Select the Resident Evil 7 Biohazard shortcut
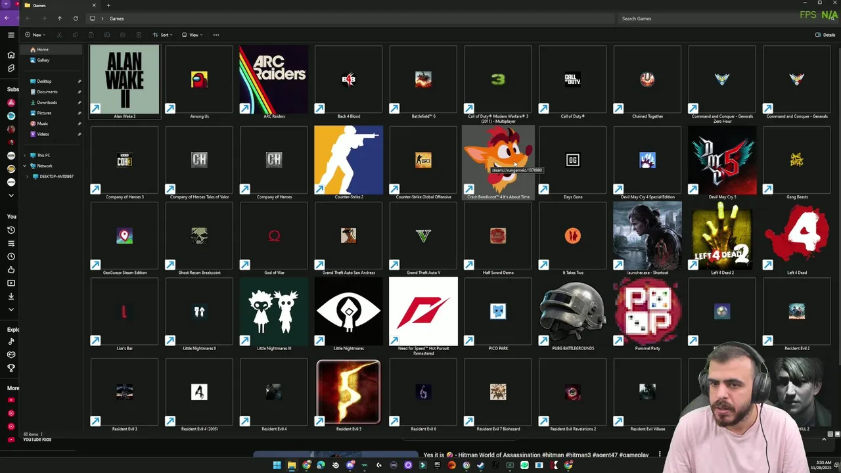The width and height of the screenshot is (841, 473). point(498,395)
